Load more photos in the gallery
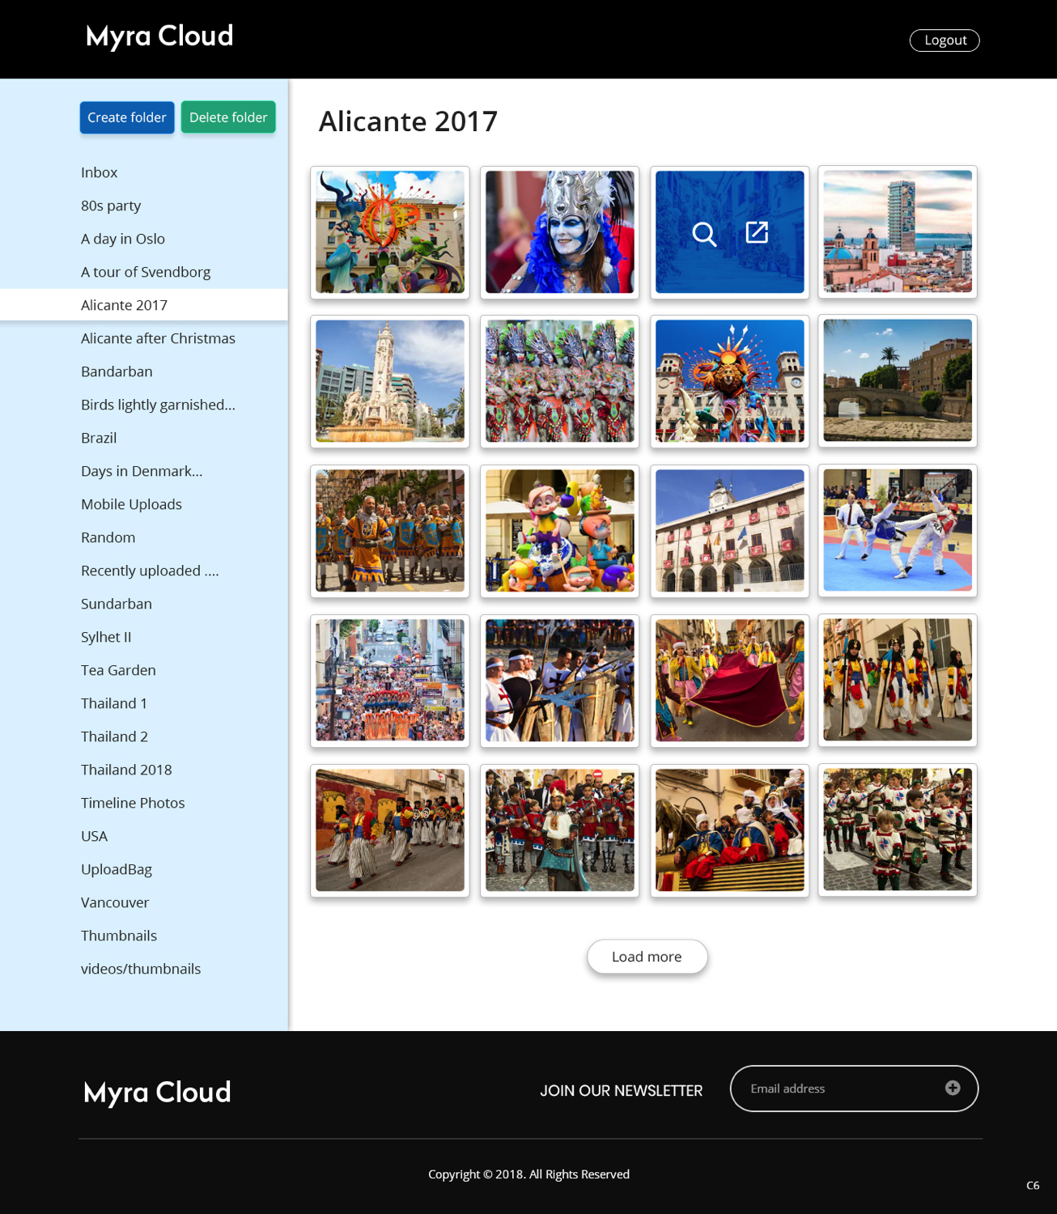1057x1214 pixels. pyautogui.click(x=647, y=957)
